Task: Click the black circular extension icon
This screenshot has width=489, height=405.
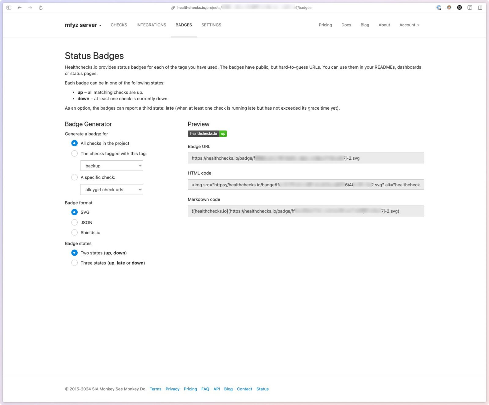Action: (x=459, y=8)
